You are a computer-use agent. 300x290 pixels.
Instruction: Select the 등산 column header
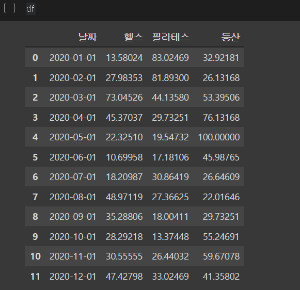click(x=230, y=37)
